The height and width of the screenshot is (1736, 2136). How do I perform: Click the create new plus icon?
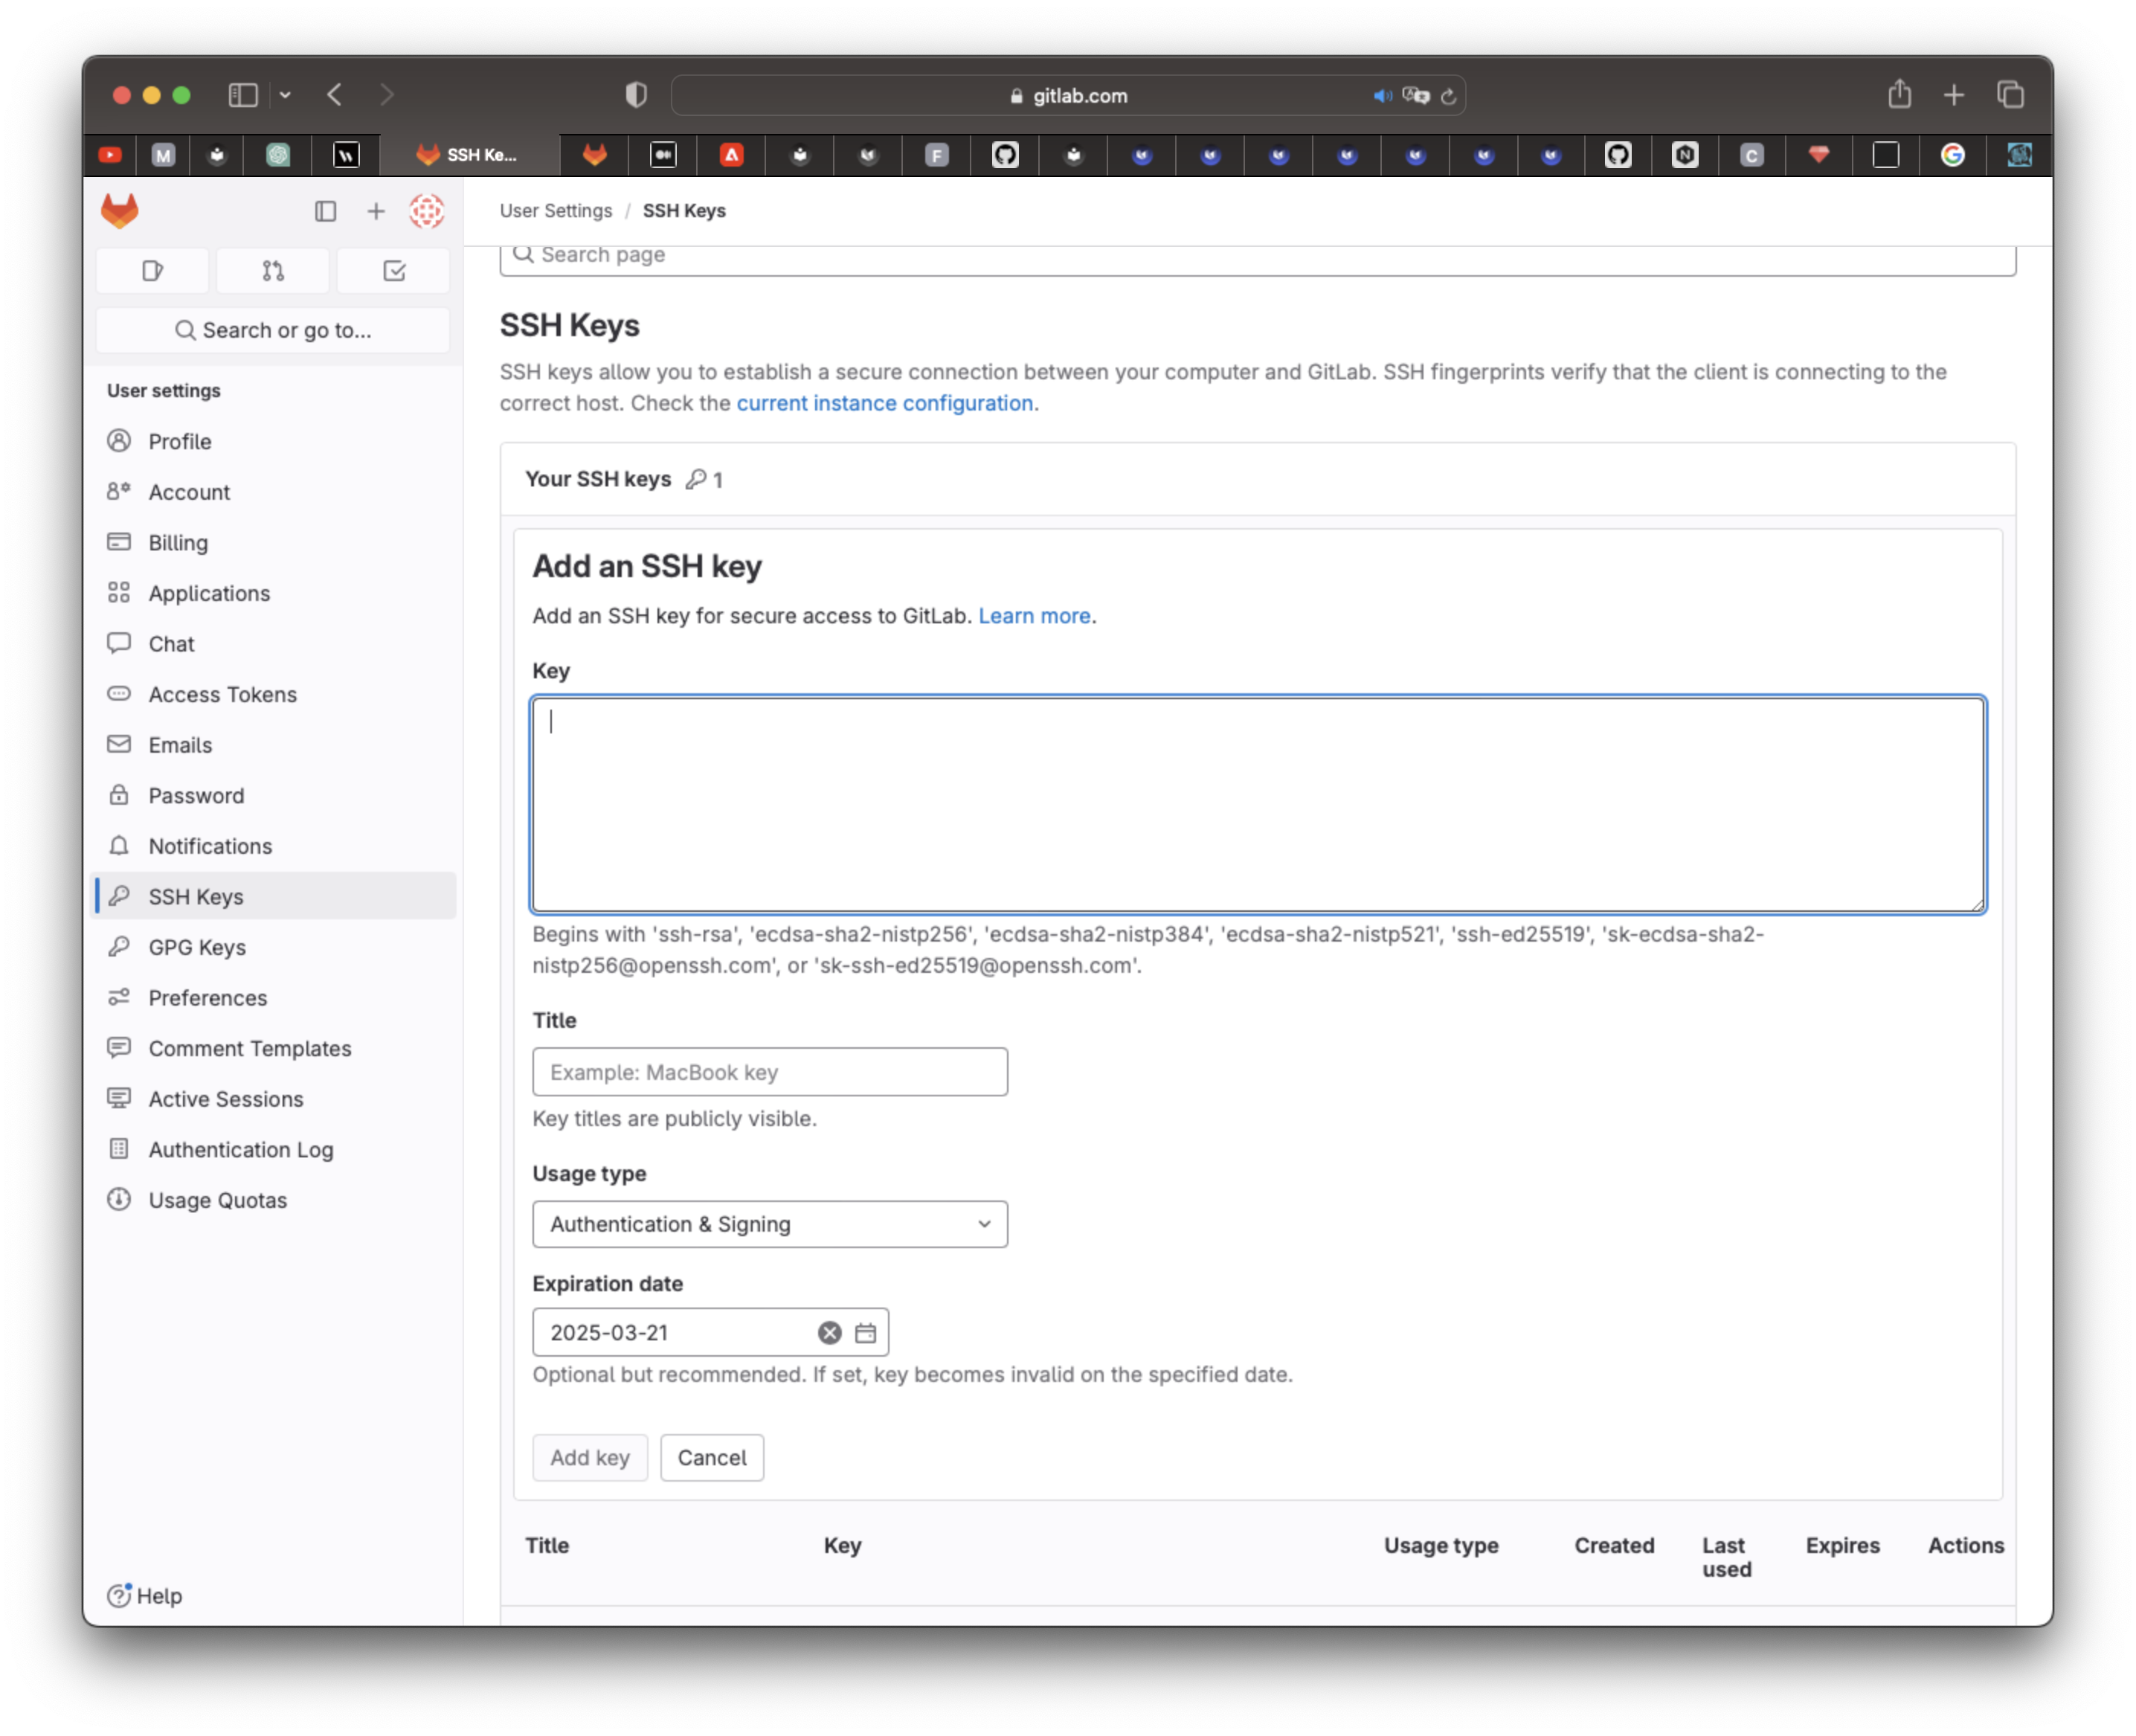tap(376, 211)
